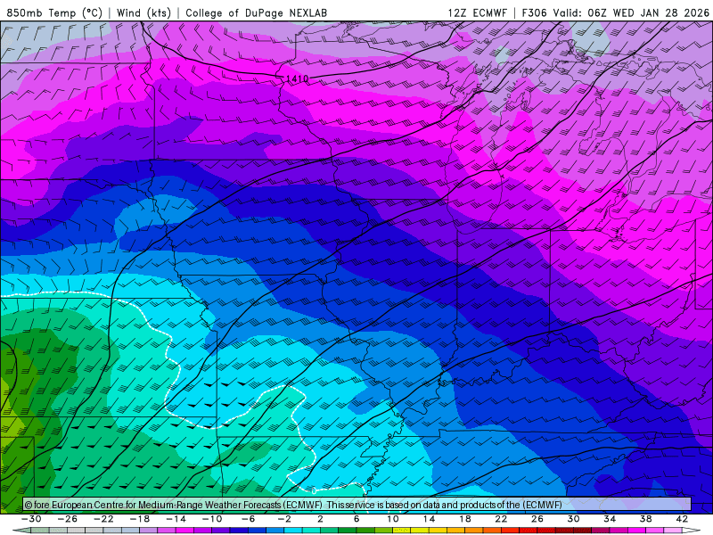
Task: Click the positive "26" colorbar label
Action: click(x=537, y=519)
